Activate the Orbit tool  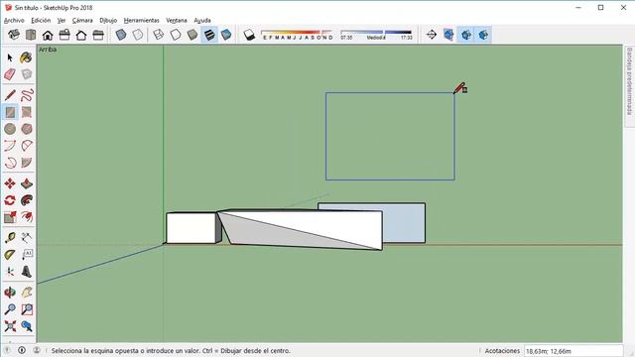10,293
